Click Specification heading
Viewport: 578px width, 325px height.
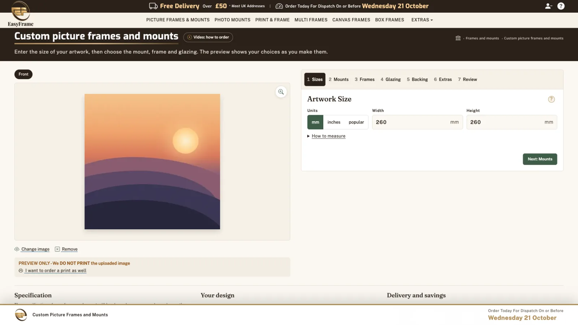(x=33, y=295)
